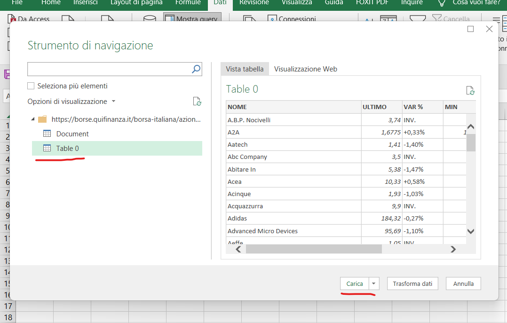Open the Revisione ribbon tab
The image size is (507, 323).
(x=254, y=3)
